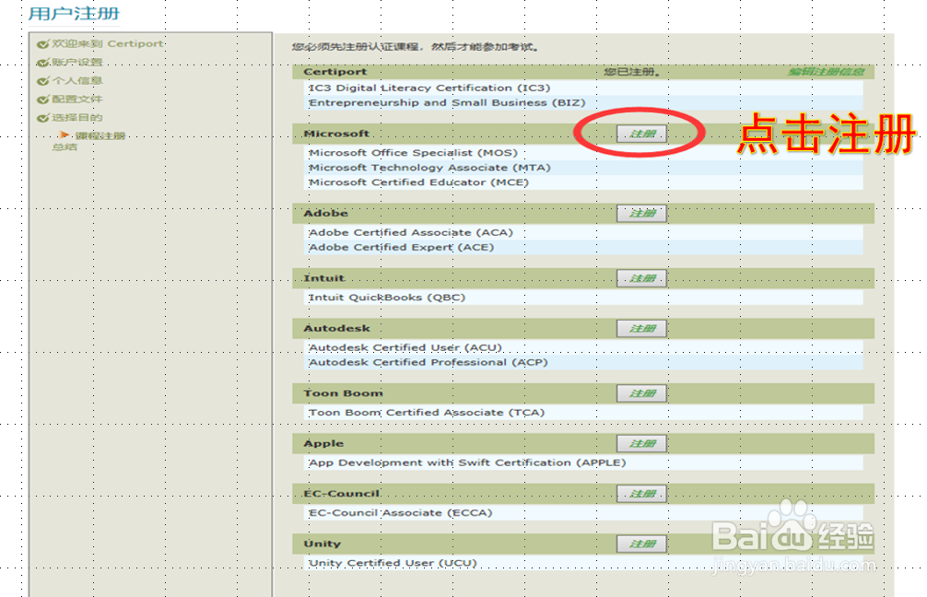
Task: Select 总结 step in sidebar
Action: click(x=65, y=147)
